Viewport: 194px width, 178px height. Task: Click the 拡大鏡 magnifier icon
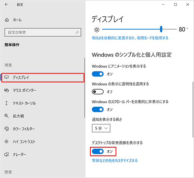[x=7, y=116]
